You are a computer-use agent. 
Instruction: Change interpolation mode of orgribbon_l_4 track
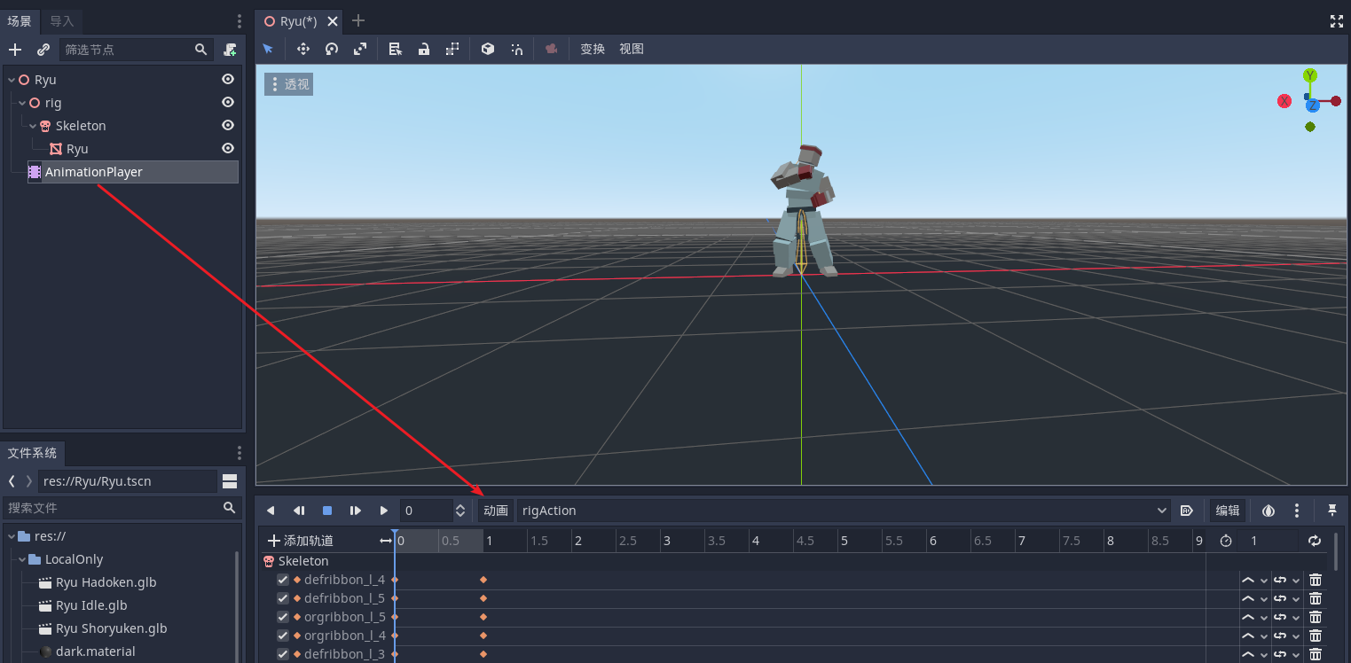coord(1254,636)
